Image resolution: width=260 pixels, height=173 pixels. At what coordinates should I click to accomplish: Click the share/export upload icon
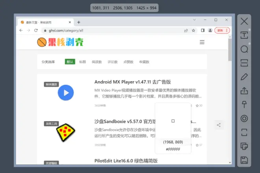(x=244, y=91)
